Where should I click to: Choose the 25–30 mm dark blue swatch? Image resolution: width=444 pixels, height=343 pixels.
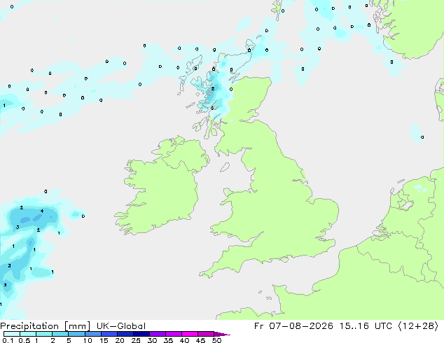141,334
